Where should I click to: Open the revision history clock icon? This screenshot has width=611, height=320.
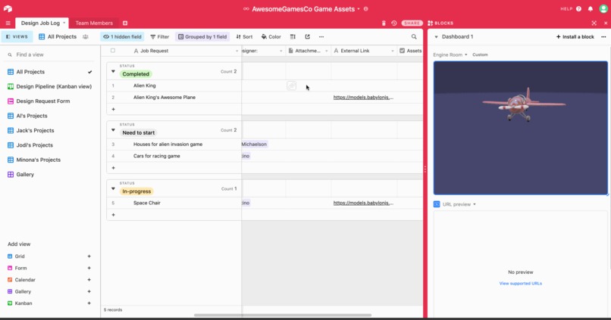click(x=394, y=23)
